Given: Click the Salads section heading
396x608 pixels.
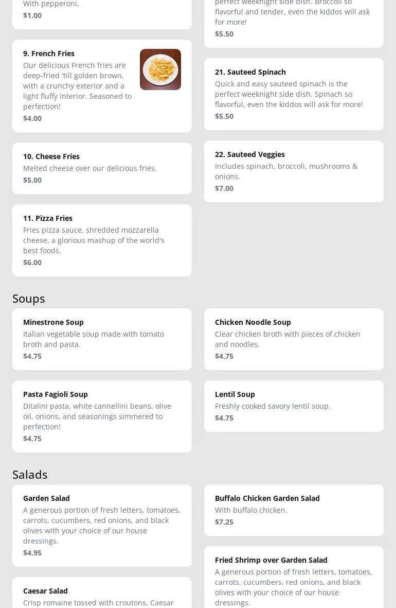Looking at the screenshot, I should 30,475.
